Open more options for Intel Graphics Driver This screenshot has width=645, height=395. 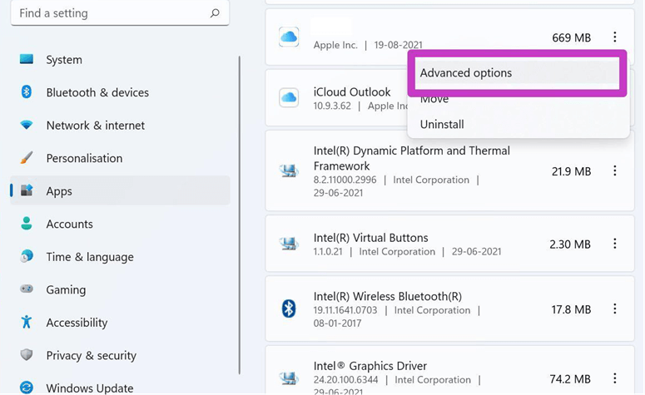coord(614,378)
